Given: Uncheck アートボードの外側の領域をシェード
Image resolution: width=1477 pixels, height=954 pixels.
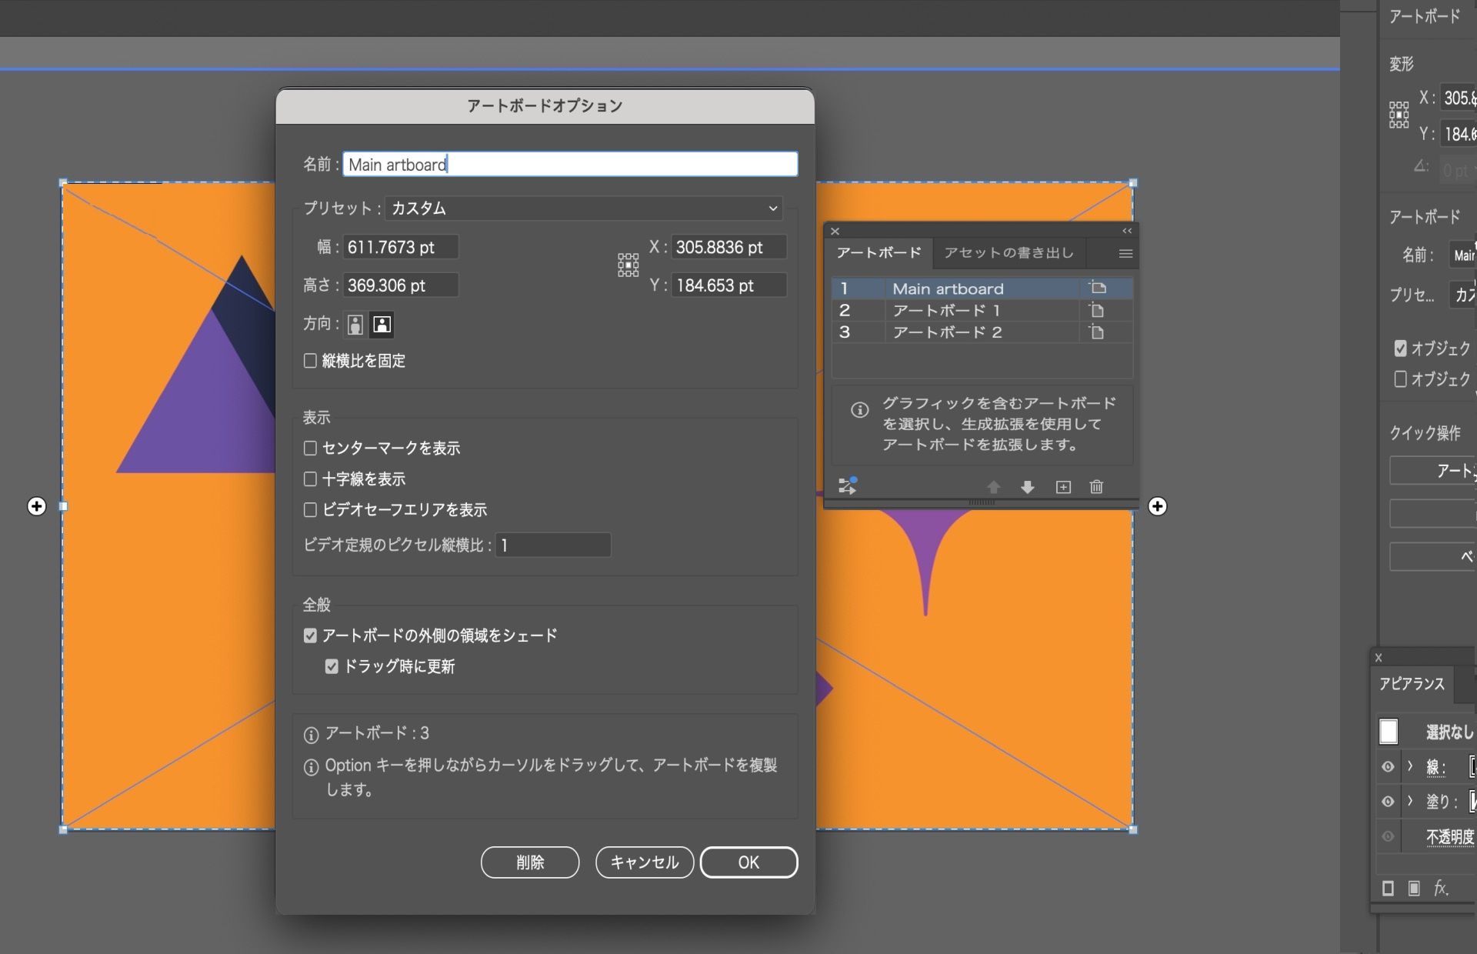Looking at the screenshot, I should pyautogui.click(x=310, y=635).
